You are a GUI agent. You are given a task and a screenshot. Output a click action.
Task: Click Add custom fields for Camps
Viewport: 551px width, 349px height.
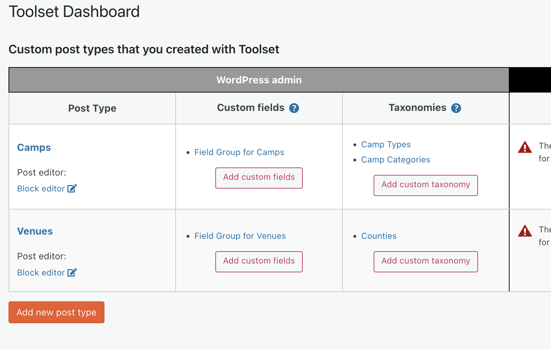coord(259,178)
